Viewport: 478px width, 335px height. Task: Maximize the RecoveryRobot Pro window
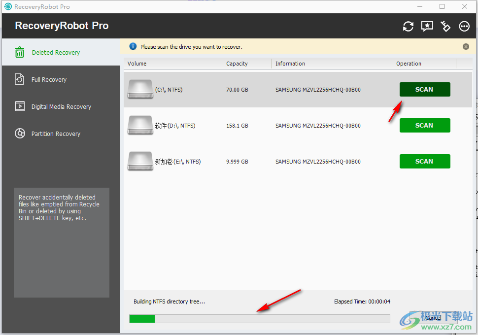click(x=442, y=6)
